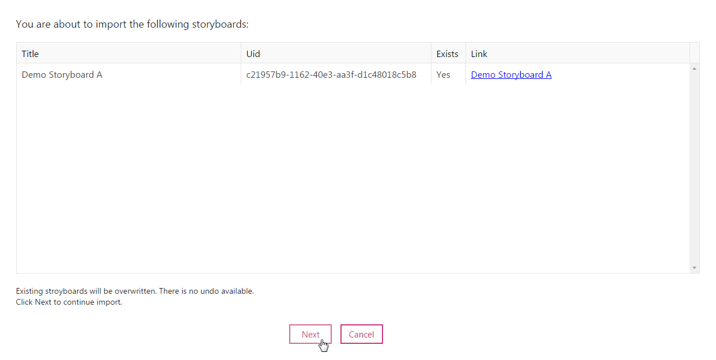Sort by the Title column header

[128, 54]
